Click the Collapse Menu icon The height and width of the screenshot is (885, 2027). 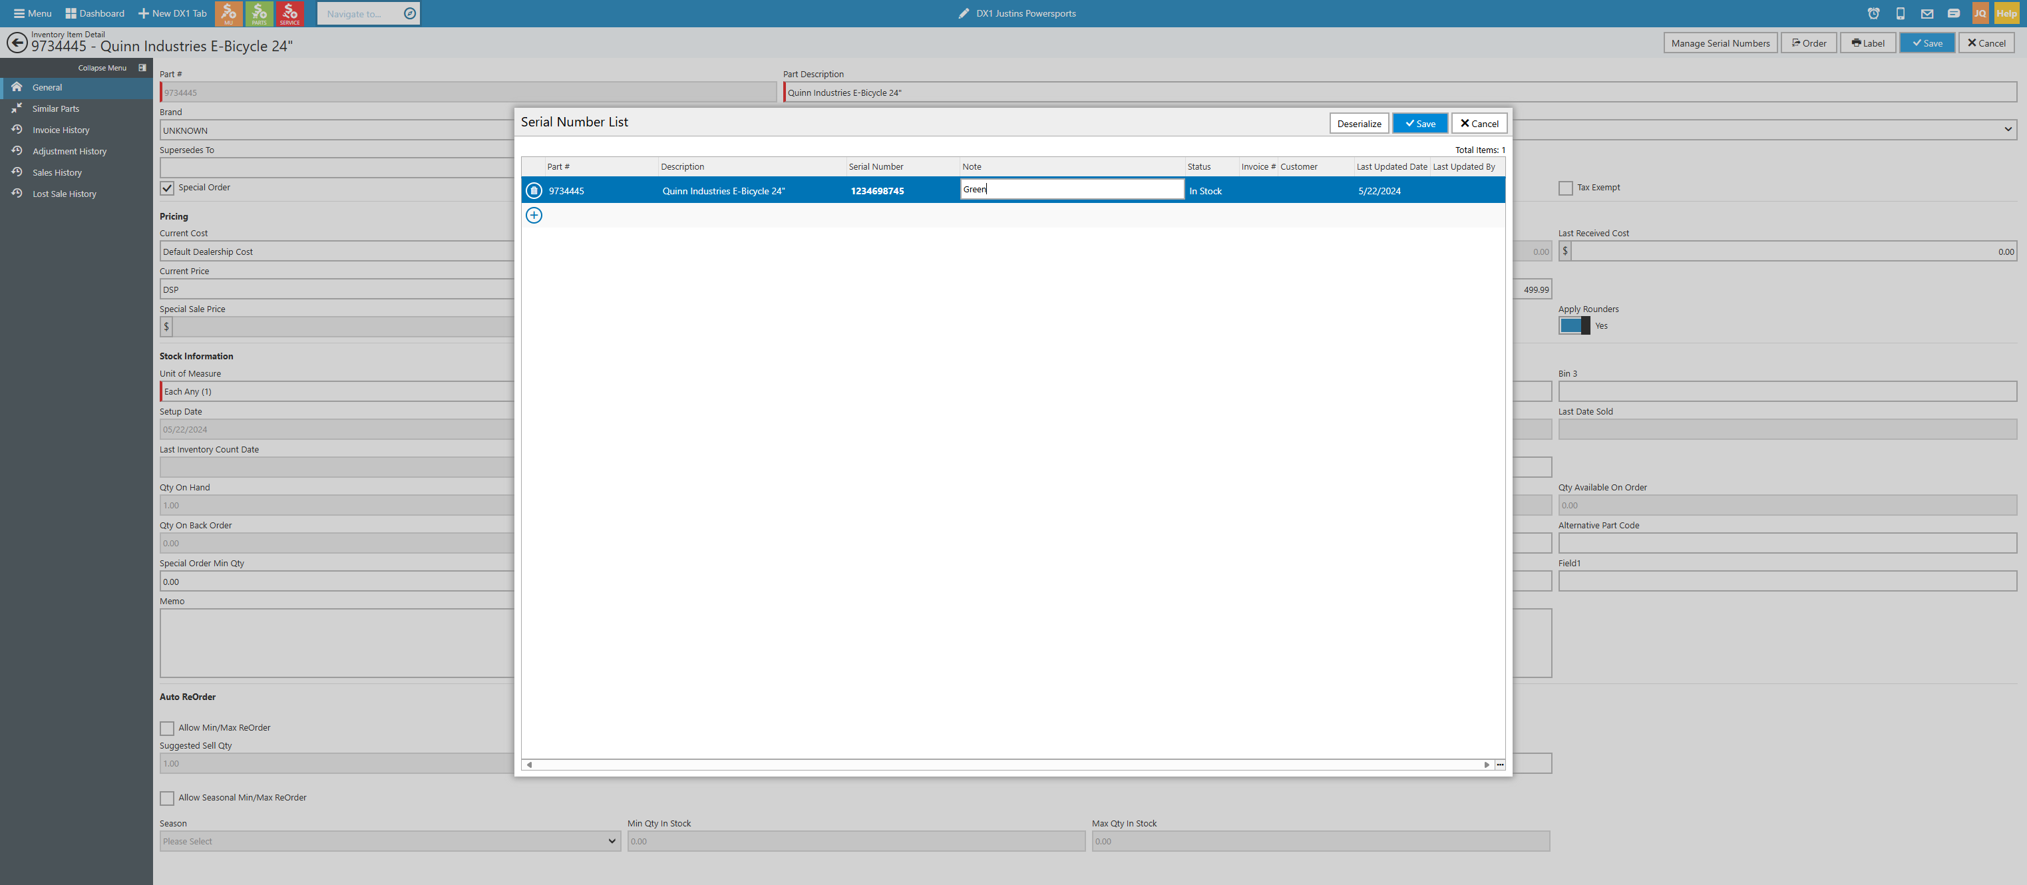click(x=142, y=68)
